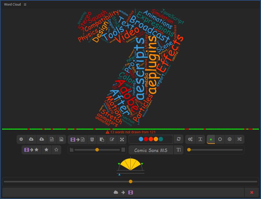Click the word "Expressions" in the cloud
This screenshot has width=261, height=199.
click(x=155, y=25)
